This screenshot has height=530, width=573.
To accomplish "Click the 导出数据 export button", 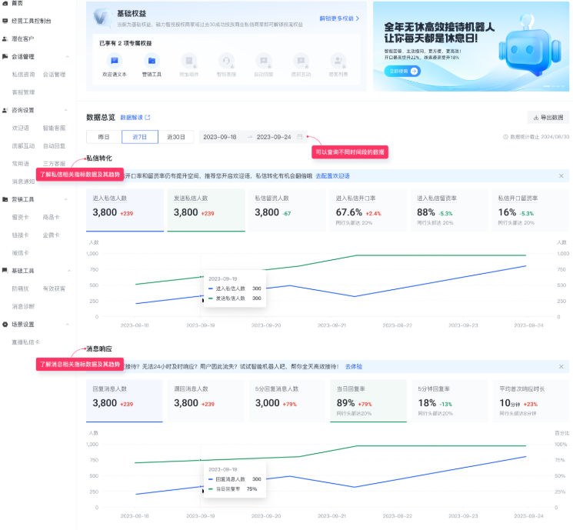I will coord(548,118).
